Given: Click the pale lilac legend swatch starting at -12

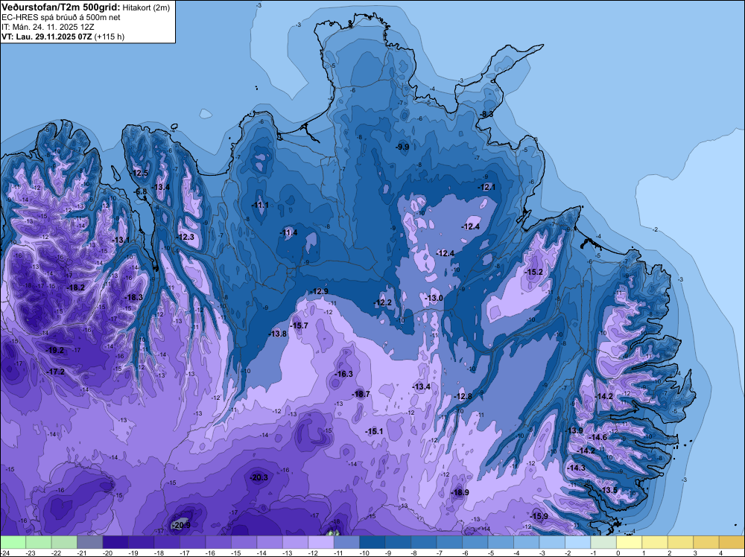Looking at the screenshot, I should coord(320,542).
